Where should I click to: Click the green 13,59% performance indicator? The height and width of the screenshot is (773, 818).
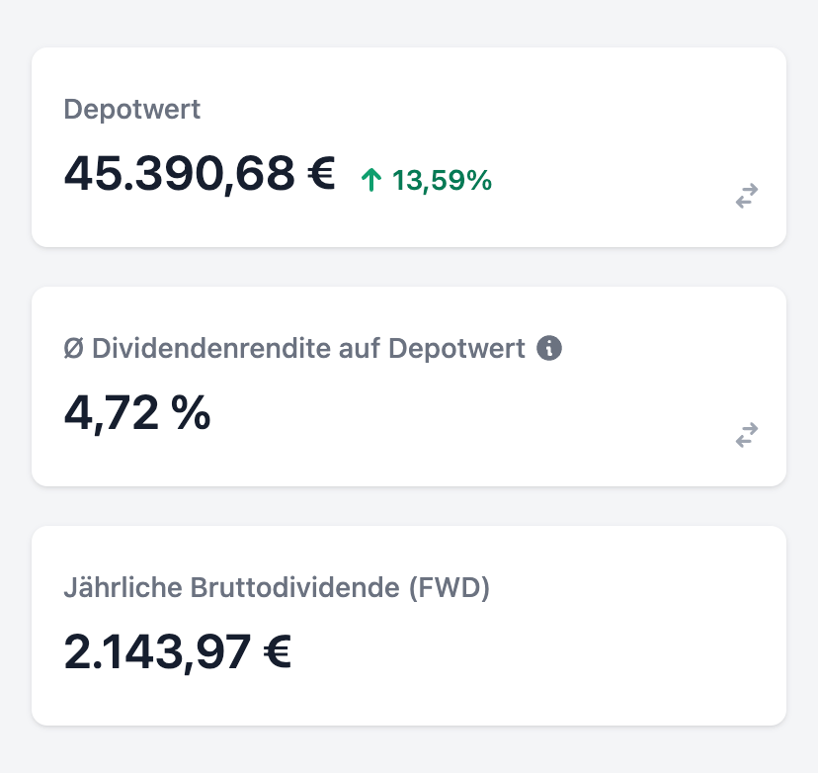coord(441,181)
